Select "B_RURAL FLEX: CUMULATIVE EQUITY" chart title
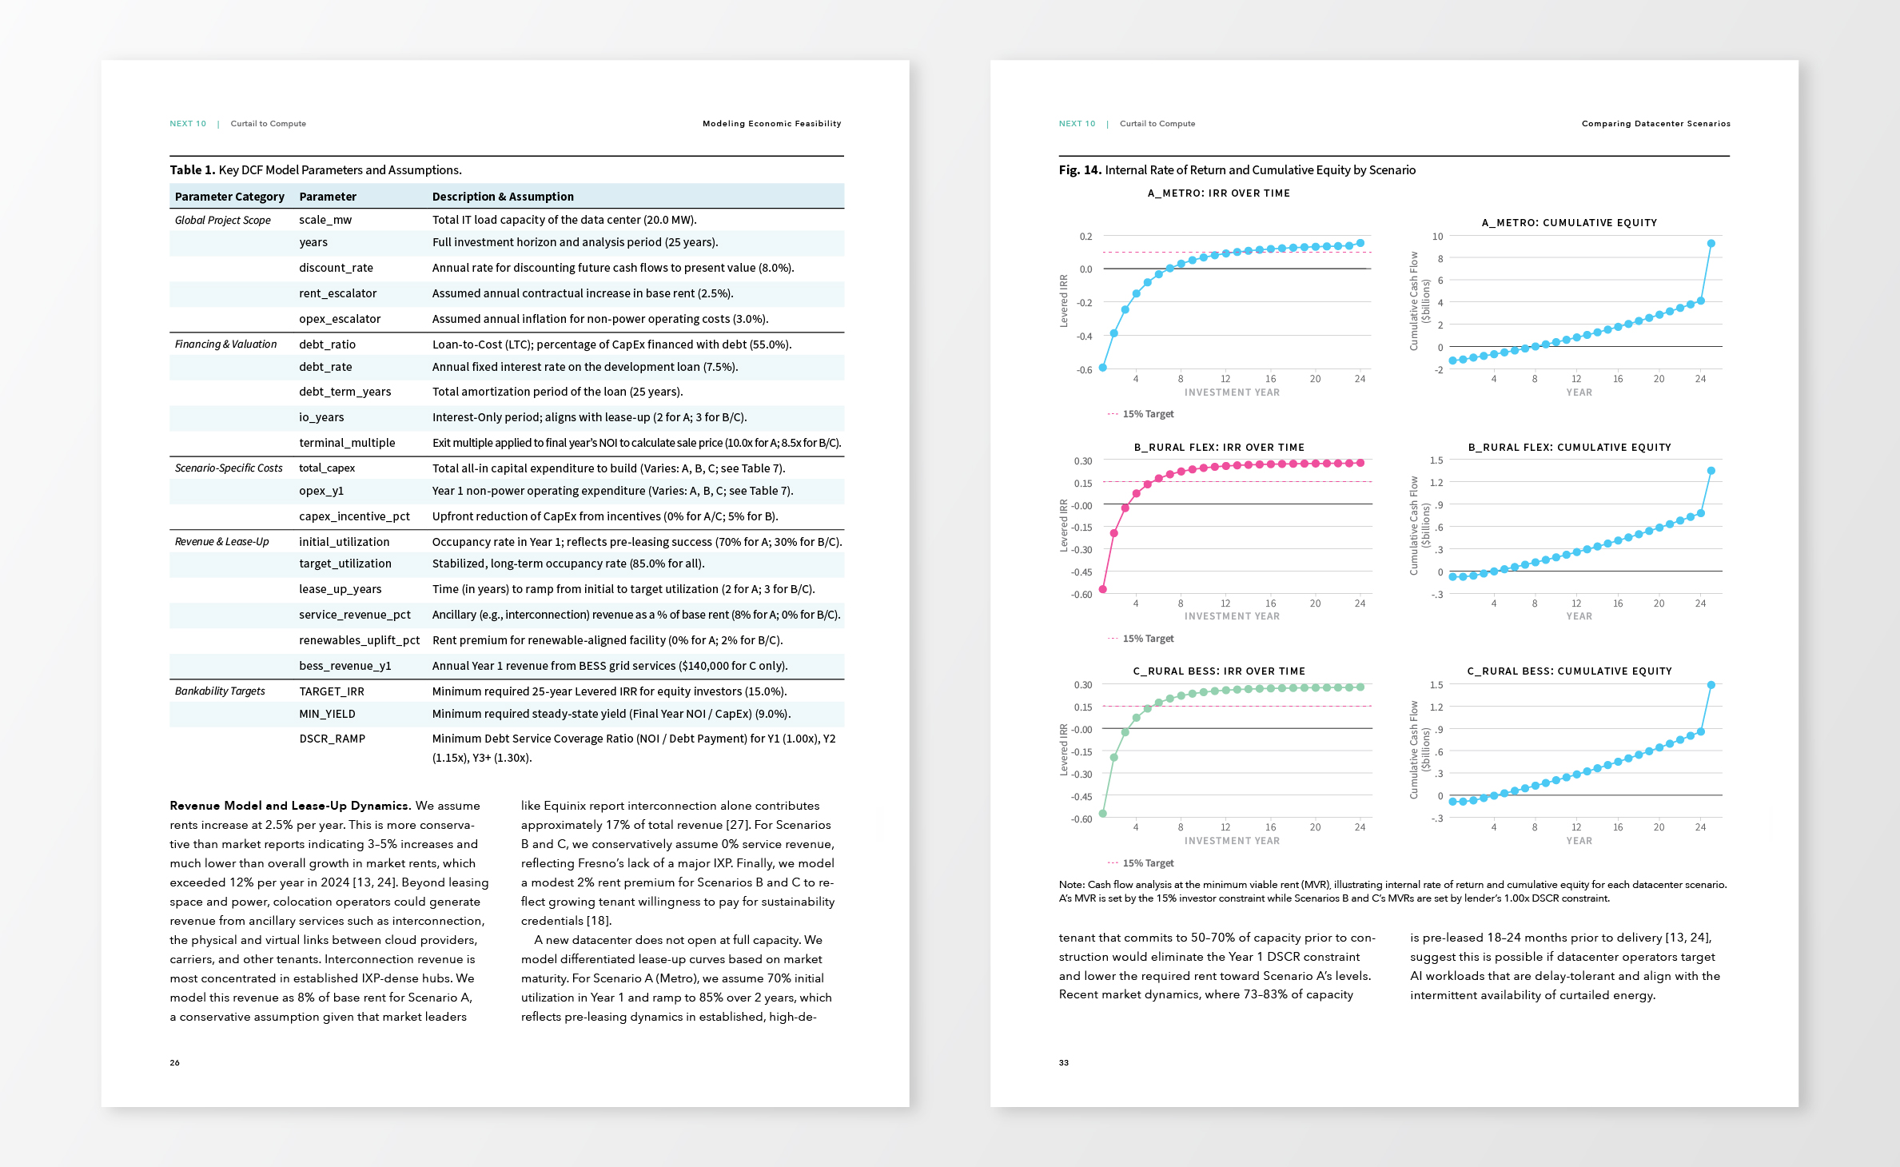This screenshot has height=1167, width=1900. point(1569,448)
